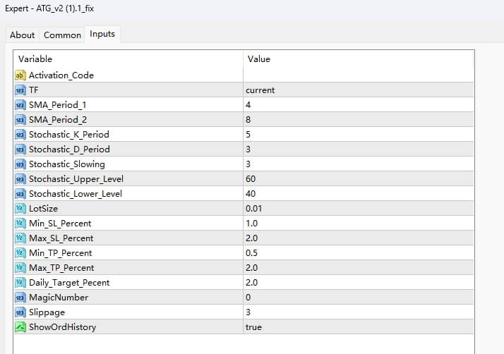
Task: Click the ShowOrdHistory boolean type icon
Action: (x=20, y=327)
